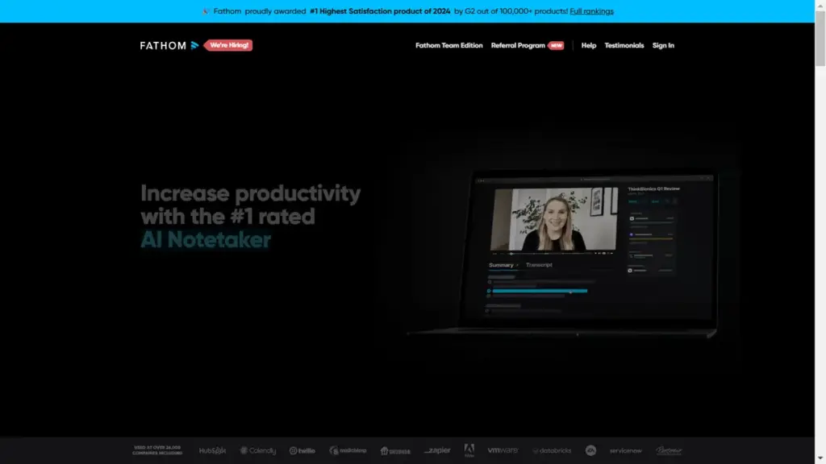Select the Transcript tab in laptop preview
Screen dimensions: 826x464
click(x=539, y=265)
